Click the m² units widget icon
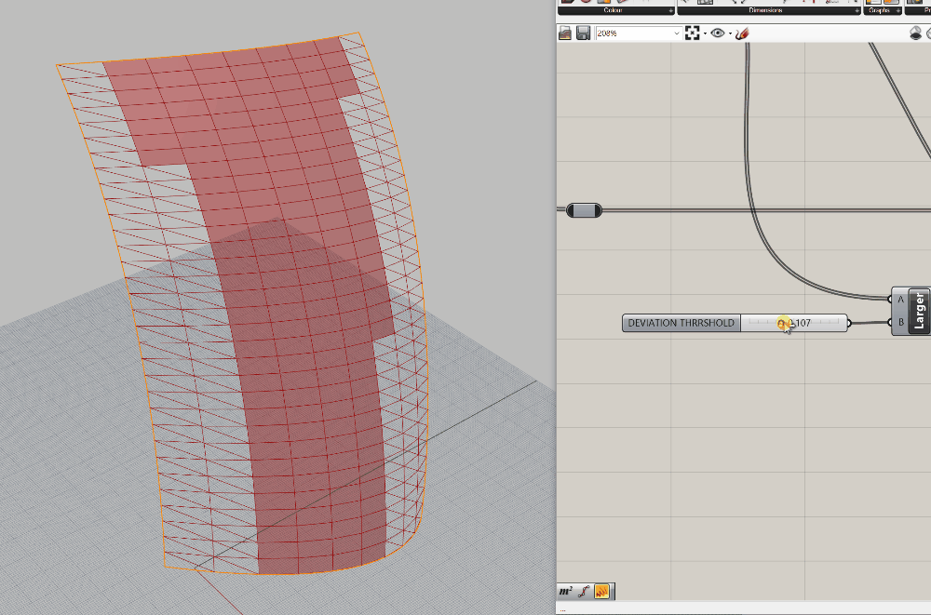The height and width of the screenshot is (615, 931). tap(566, 591)
